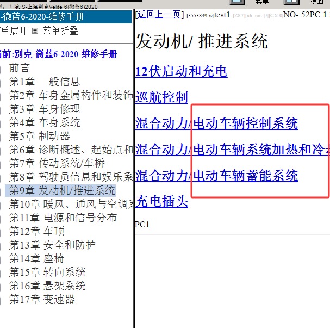Viewport: 330px width, 328px height.
Task: Select 第2章 车身金属构件和装饰
Action: [71, 95]
